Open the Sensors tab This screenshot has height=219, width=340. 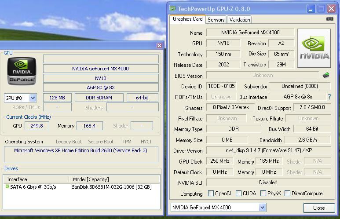[216, 19]
